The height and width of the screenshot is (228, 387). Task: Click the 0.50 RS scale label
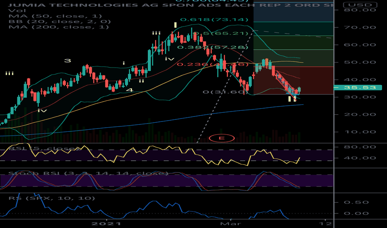(x=356, y=202)
